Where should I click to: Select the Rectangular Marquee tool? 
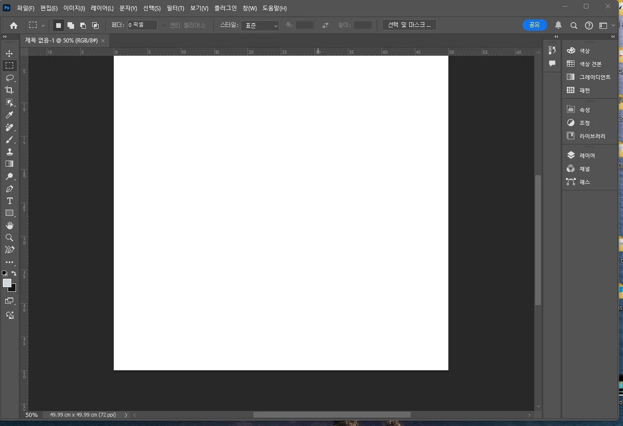coord(9,66)
